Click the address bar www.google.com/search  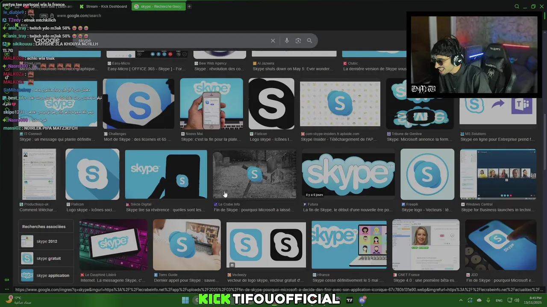(x=79, y=16)
